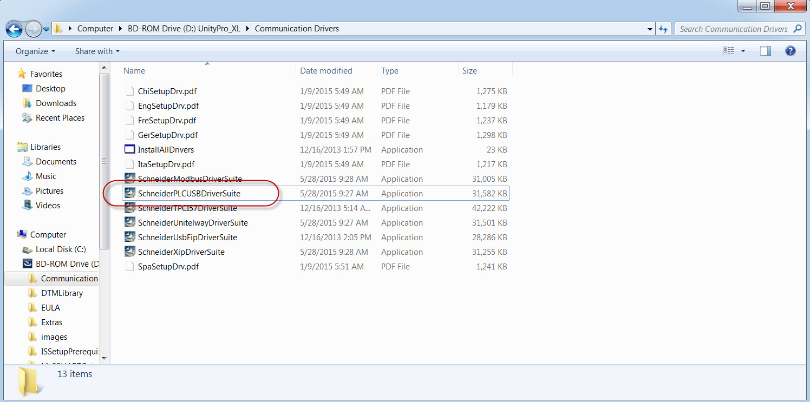The image size is (810, 402).
Task: Click the search magnifier icon
Action: click(798, 29)
